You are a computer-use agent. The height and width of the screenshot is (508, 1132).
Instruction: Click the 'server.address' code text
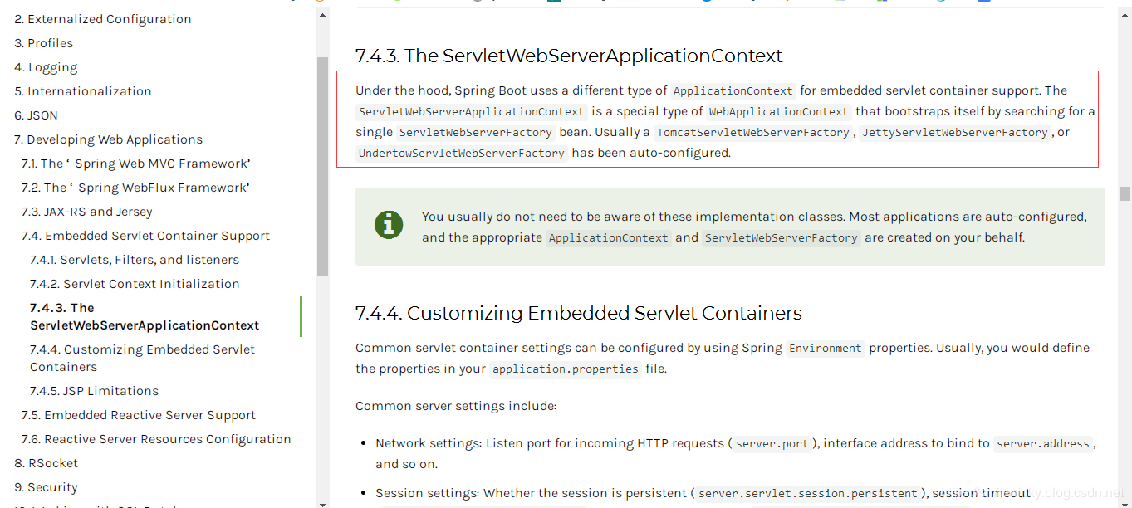[1043, 444]
